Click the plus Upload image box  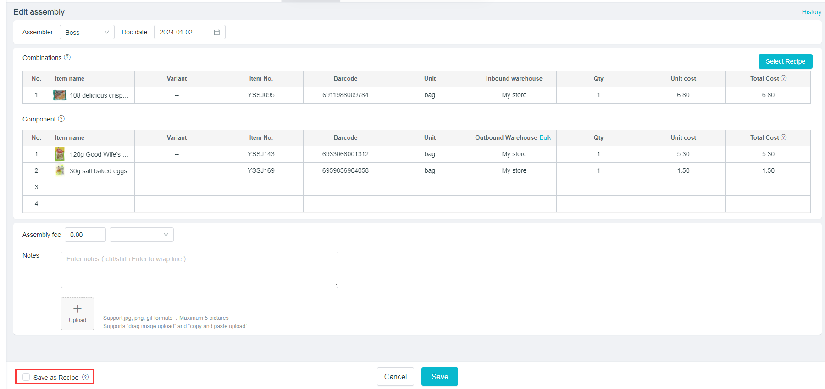(x=78, y=313)
